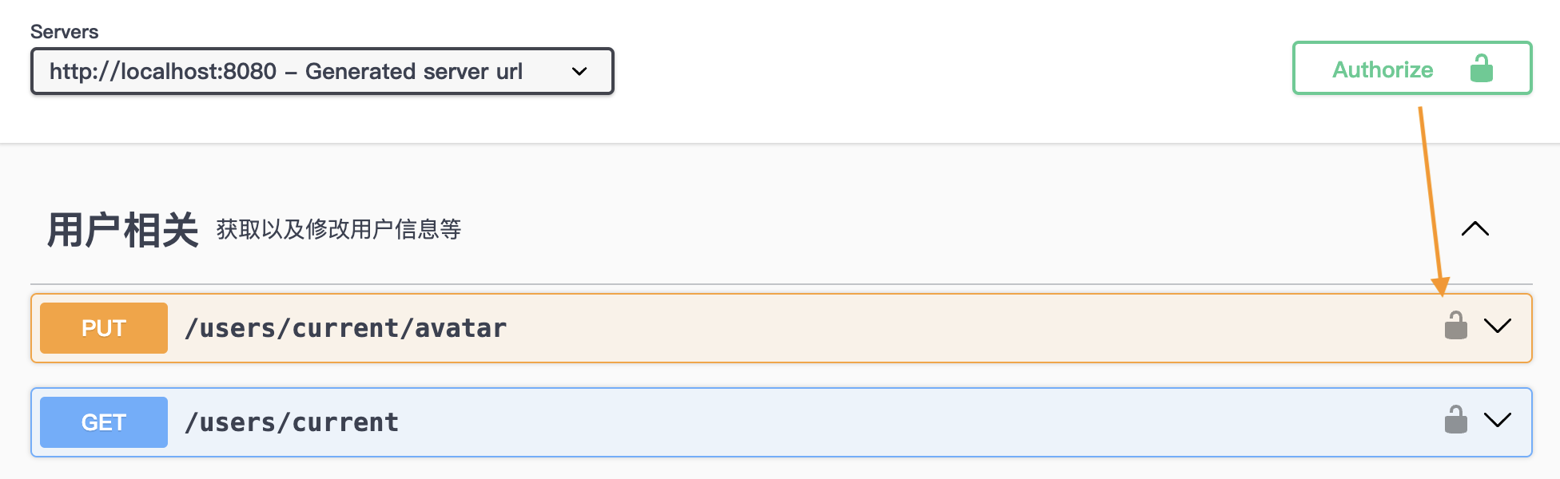Click the Generated server url text
This screenshot has width=1560, height=479.
click(414, 71)
